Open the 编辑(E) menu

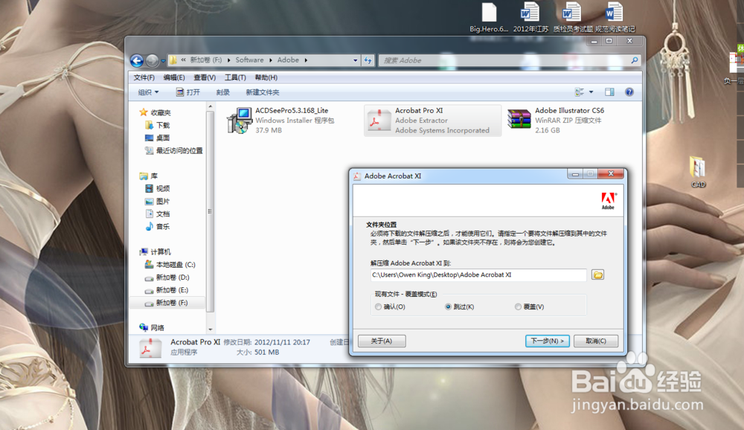click(x=173, y=77)
